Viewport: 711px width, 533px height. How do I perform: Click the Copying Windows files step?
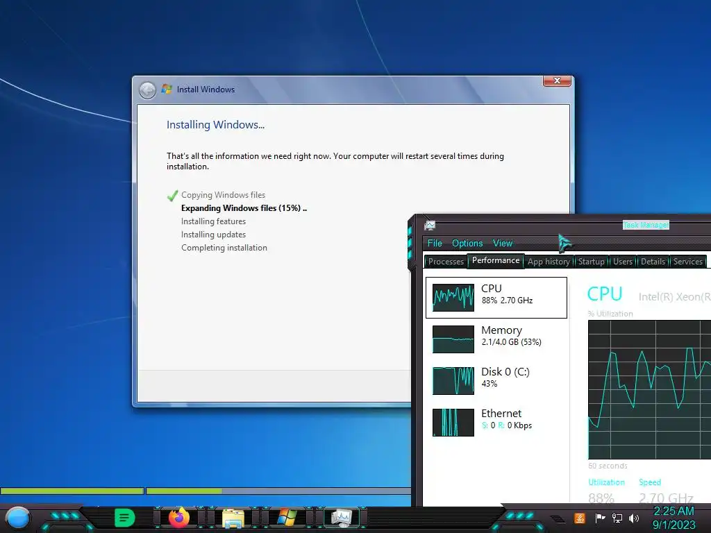[x=223, y=195]
